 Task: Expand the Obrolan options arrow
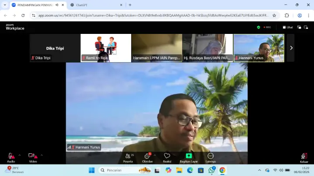click(x=155, y=155)
